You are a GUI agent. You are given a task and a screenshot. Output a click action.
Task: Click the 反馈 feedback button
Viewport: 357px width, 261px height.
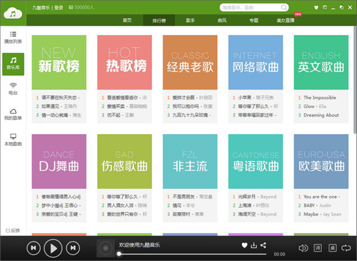[x=13, y=230]
